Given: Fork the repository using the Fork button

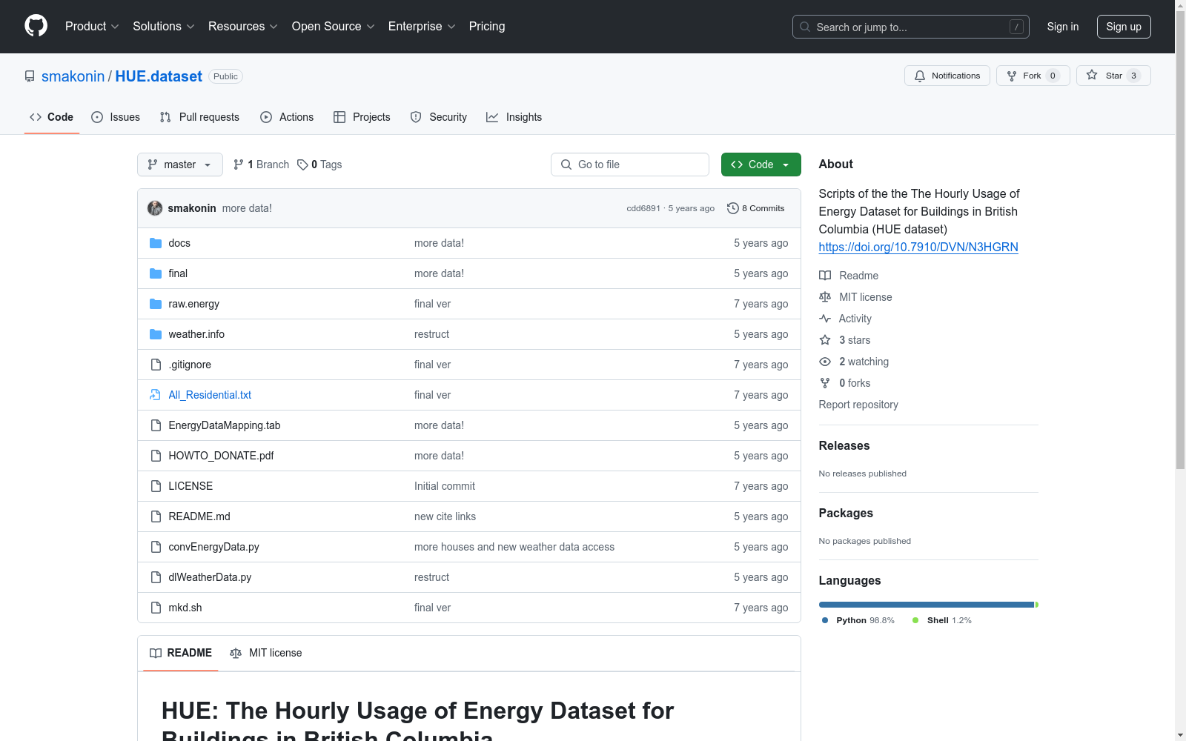Looking at the screenshot, I should pyautogui.click(x=1033, y=76).
